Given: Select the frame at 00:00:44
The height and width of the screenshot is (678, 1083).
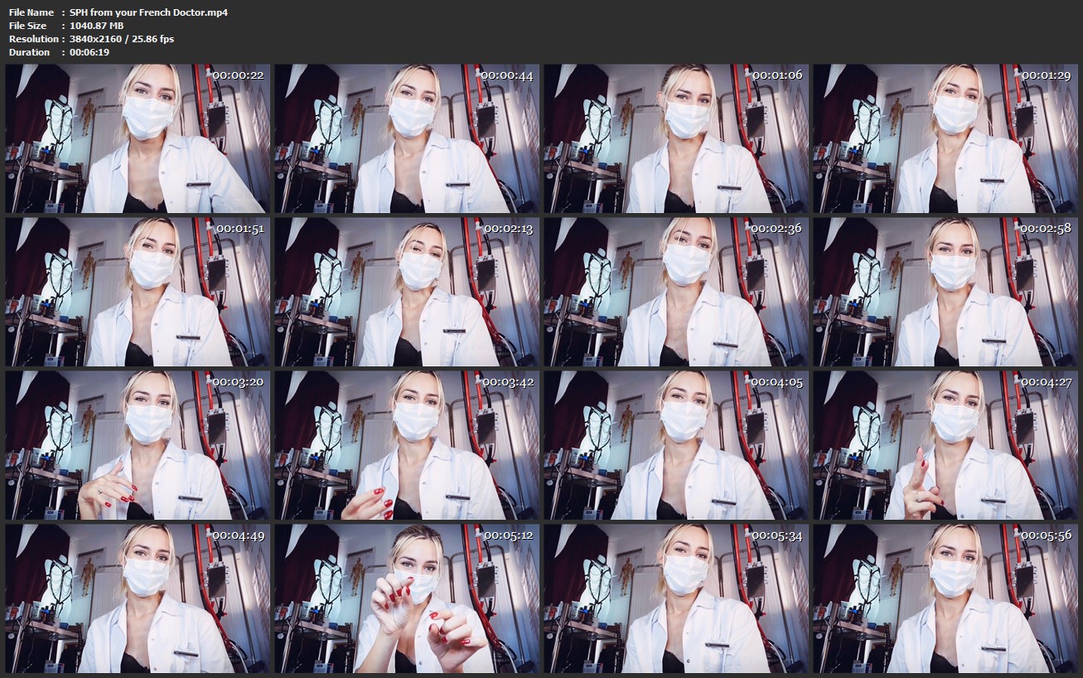Looking at the screenshot, I should tap(407, 139).
